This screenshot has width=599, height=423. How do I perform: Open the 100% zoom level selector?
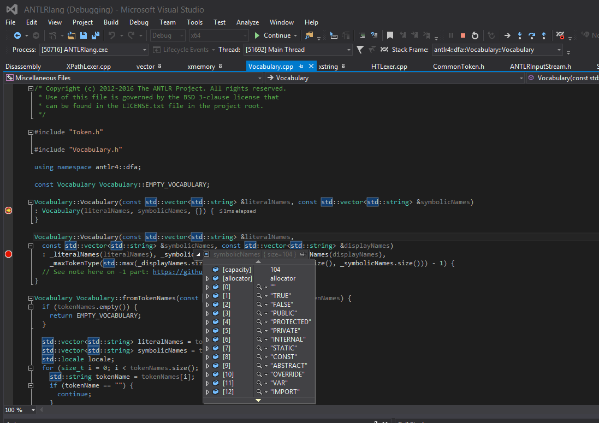tap(19, 409)
